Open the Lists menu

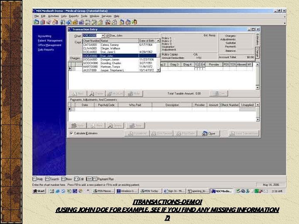click(x=64, y=16)
